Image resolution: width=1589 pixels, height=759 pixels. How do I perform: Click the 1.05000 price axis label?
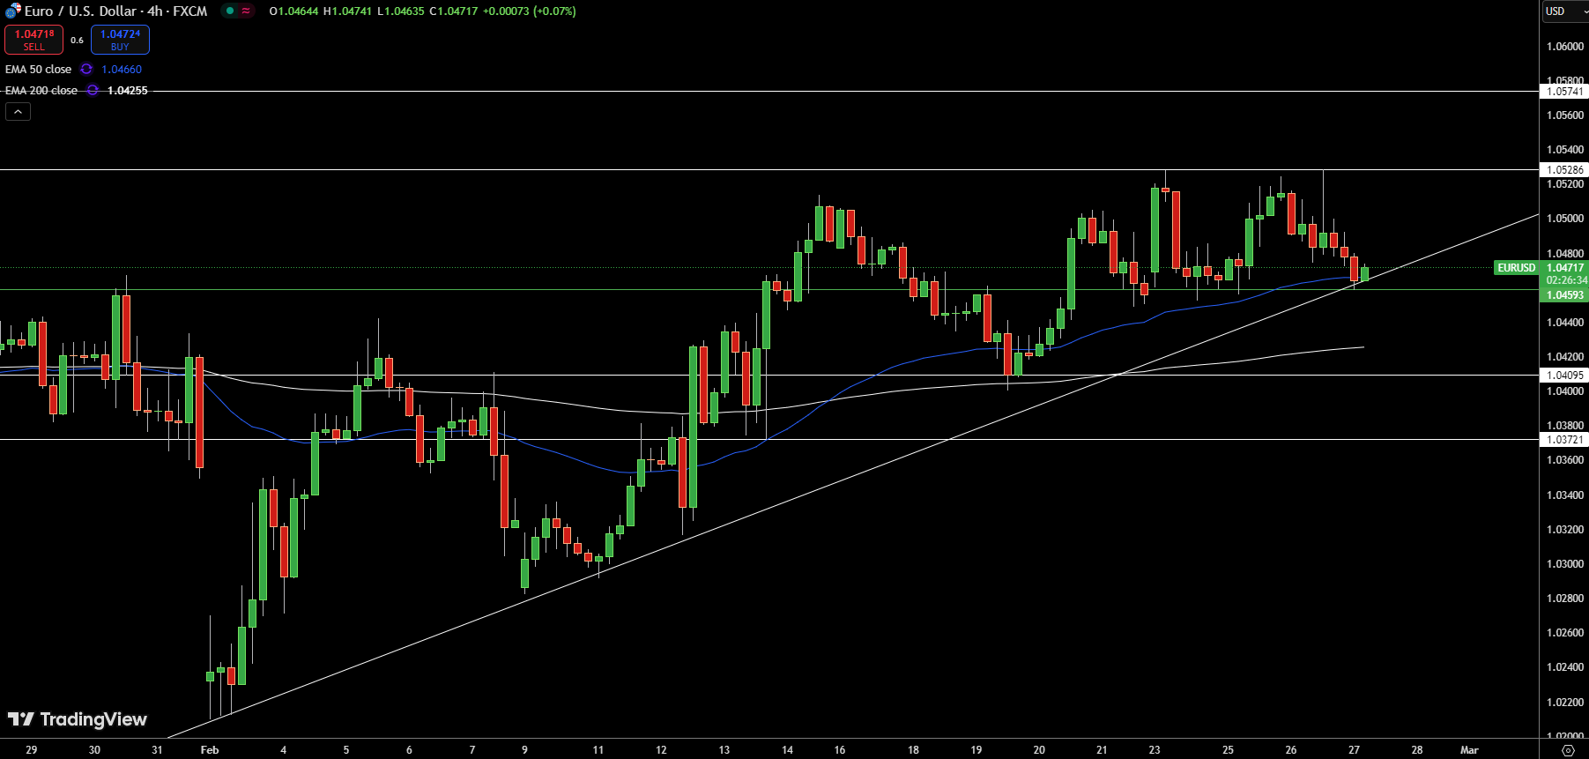tap(1565, 218)
